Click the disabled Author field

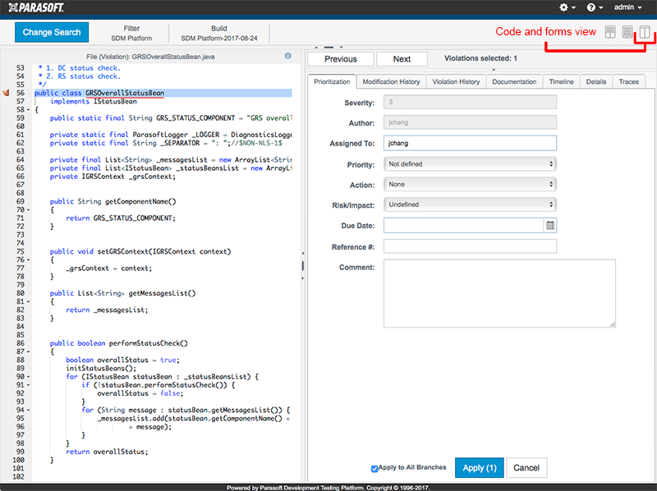click(470, 122)
